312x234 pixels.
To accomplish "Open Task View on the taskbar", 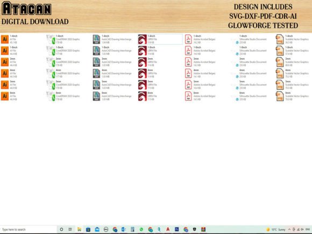I will (x=70, y=229).
